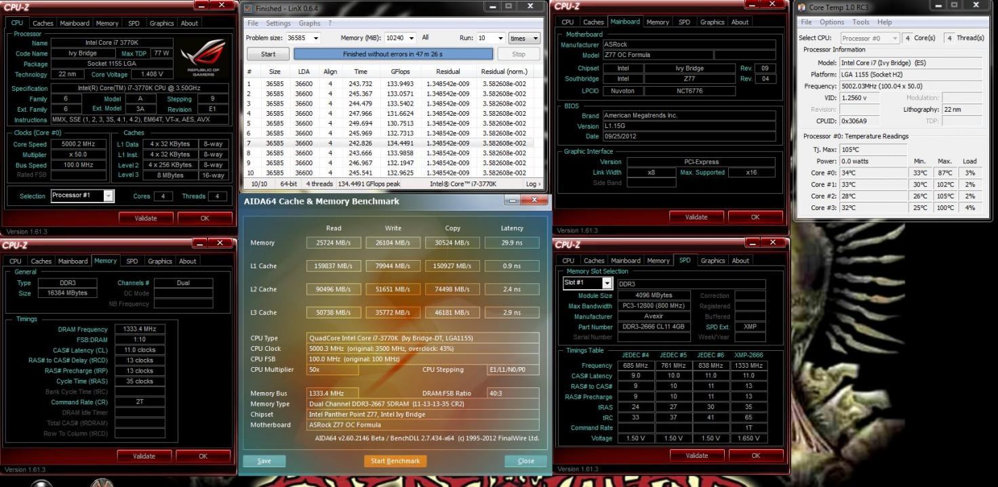Open the Log panel in LinX status bar
998x487 pixels.
(534, 184)
